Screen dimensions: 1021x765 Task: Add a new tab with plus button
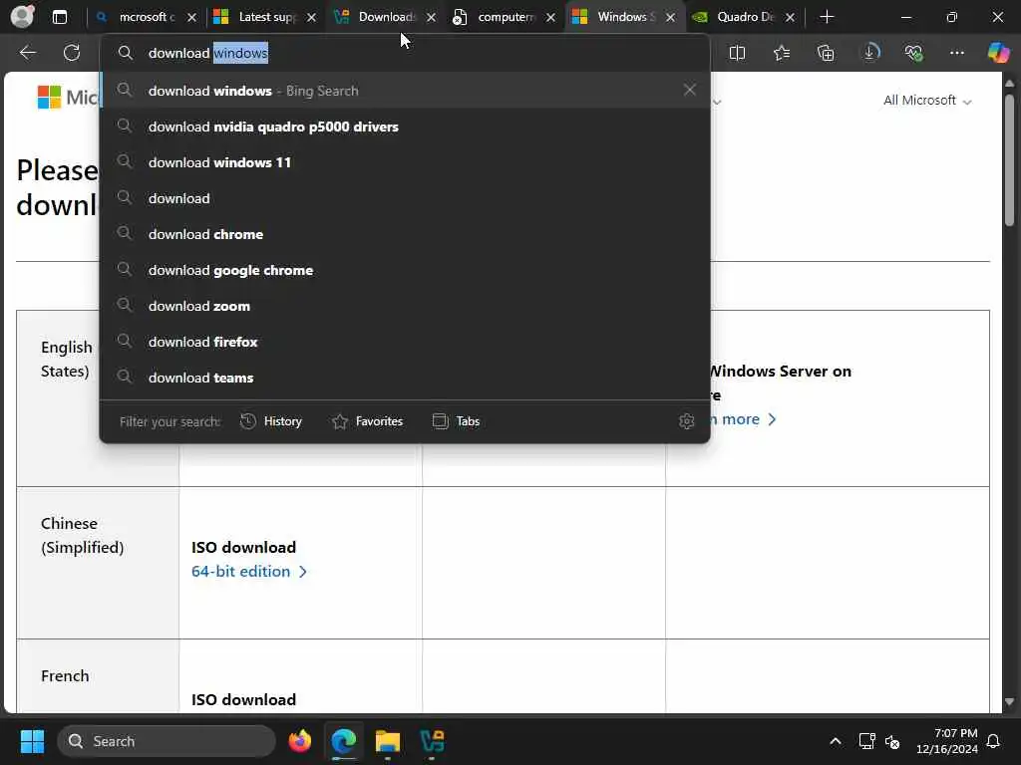(827, 17)
